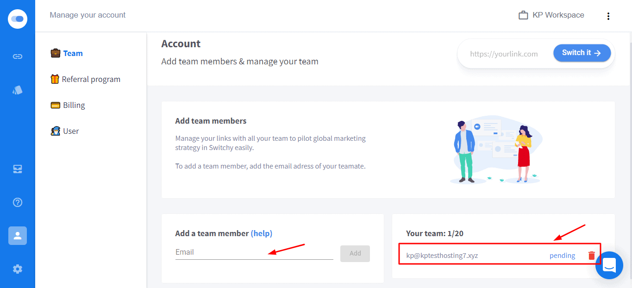632x288 pixels.
Task: Open the Billing section
Action: tap(68, 105)
